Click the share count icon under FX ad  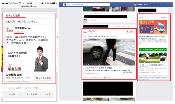109,77
